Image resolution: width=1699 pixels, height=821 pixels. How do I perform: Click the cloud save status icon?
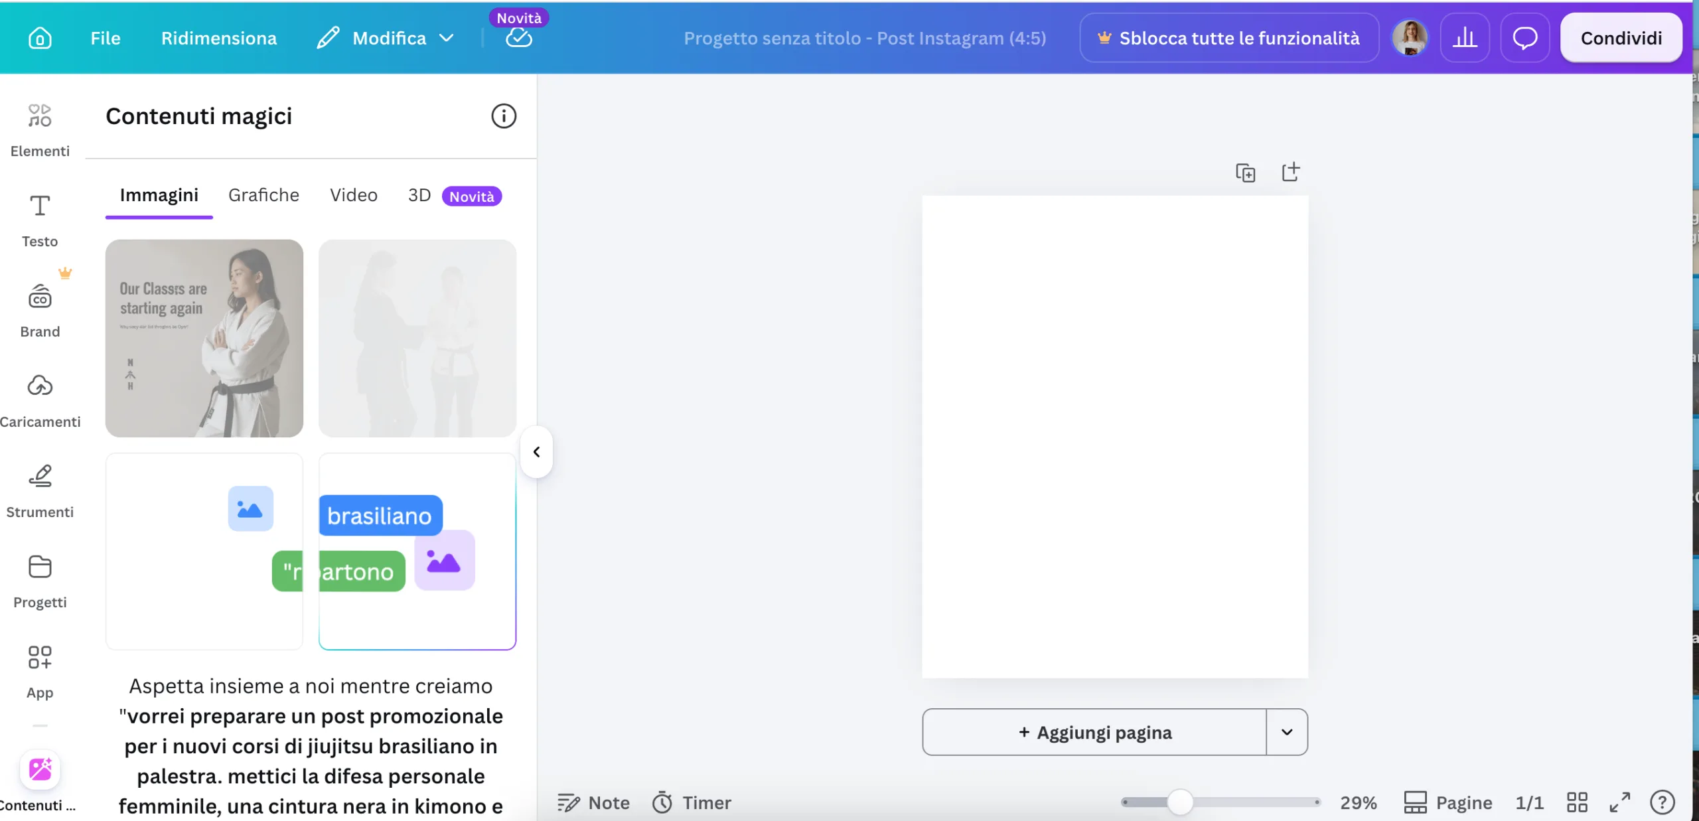[x=518, y=38]
